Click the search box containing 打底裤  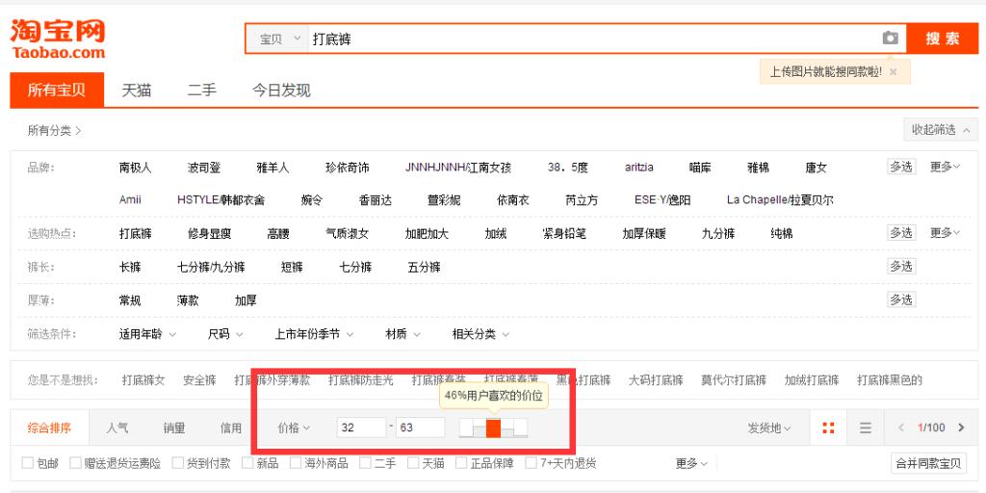click(x=594, y=39)
